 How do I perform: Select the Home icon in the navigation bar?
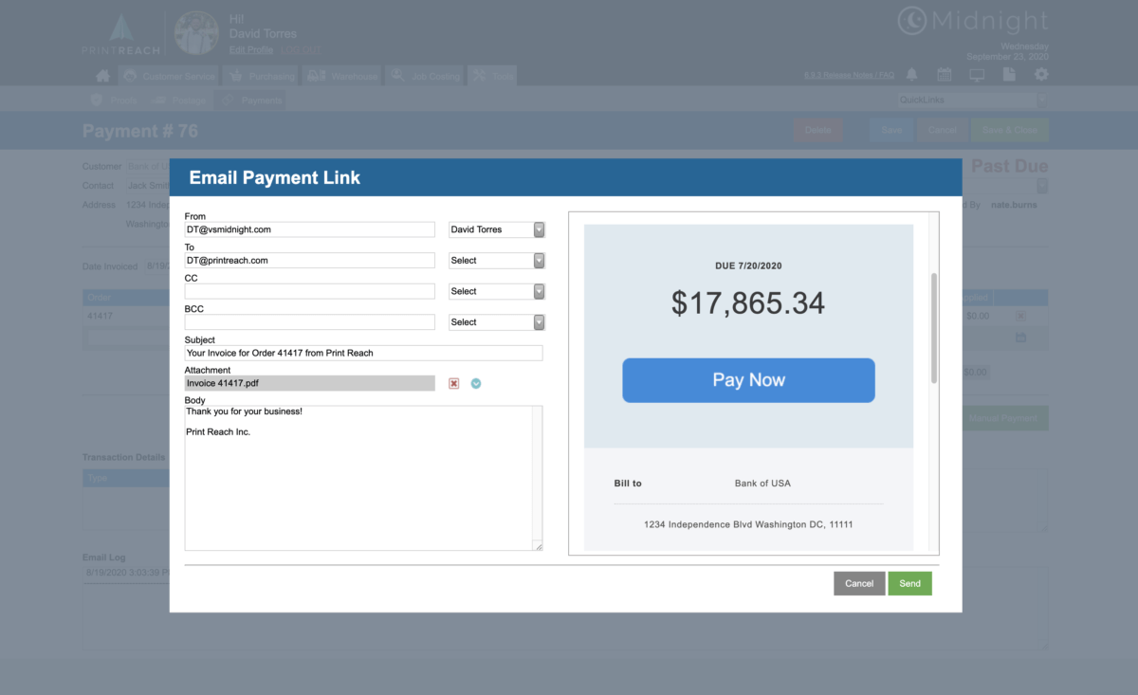(x=102, y=75)
